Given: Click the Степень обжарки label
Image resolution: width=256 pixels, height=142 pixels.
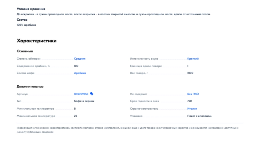Looking at the screenshot, I should pos(29,59).
